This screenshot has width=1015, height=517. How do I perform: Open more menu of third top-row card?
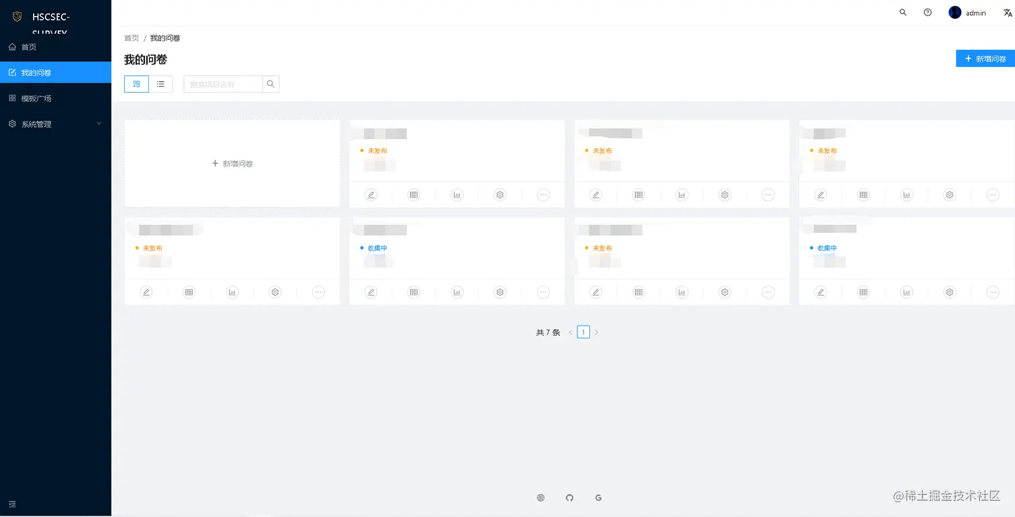click(768, 195)
